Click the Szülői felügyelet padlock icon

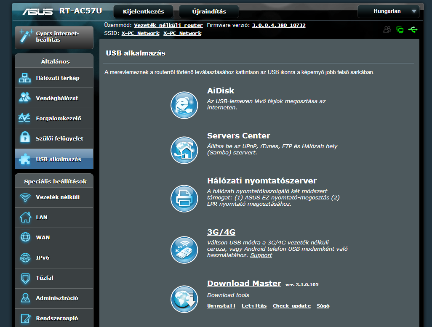click(25, 138)
